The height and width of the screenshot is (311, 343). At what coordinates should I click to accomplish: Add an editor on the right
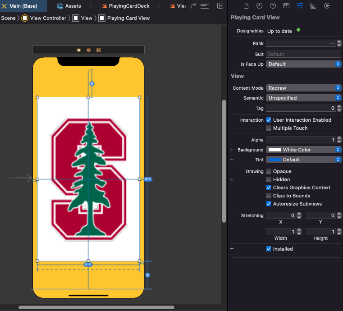click(220, 6)
